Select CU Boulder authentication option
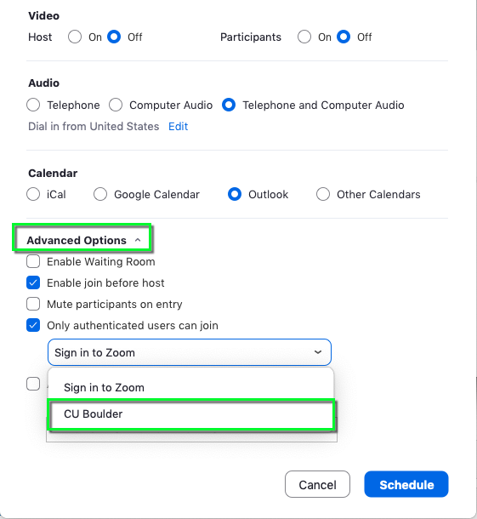The height and width of the screenshot is (519, 477). pyautogui.click(x=191, y=414)
